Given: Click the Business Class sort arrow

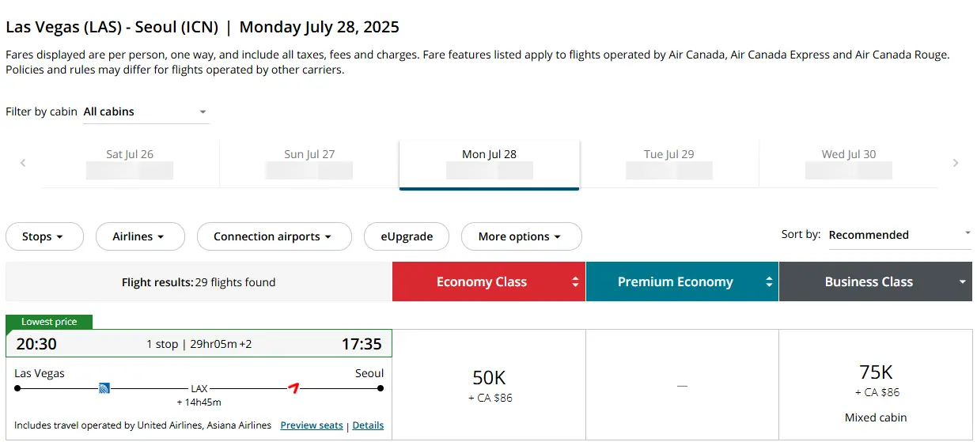Looking at the screenshot, I should coord(962,282).
